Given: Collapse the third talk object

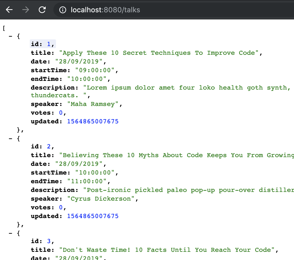Looking at the screenshot, I should click(x=10, y=233).
